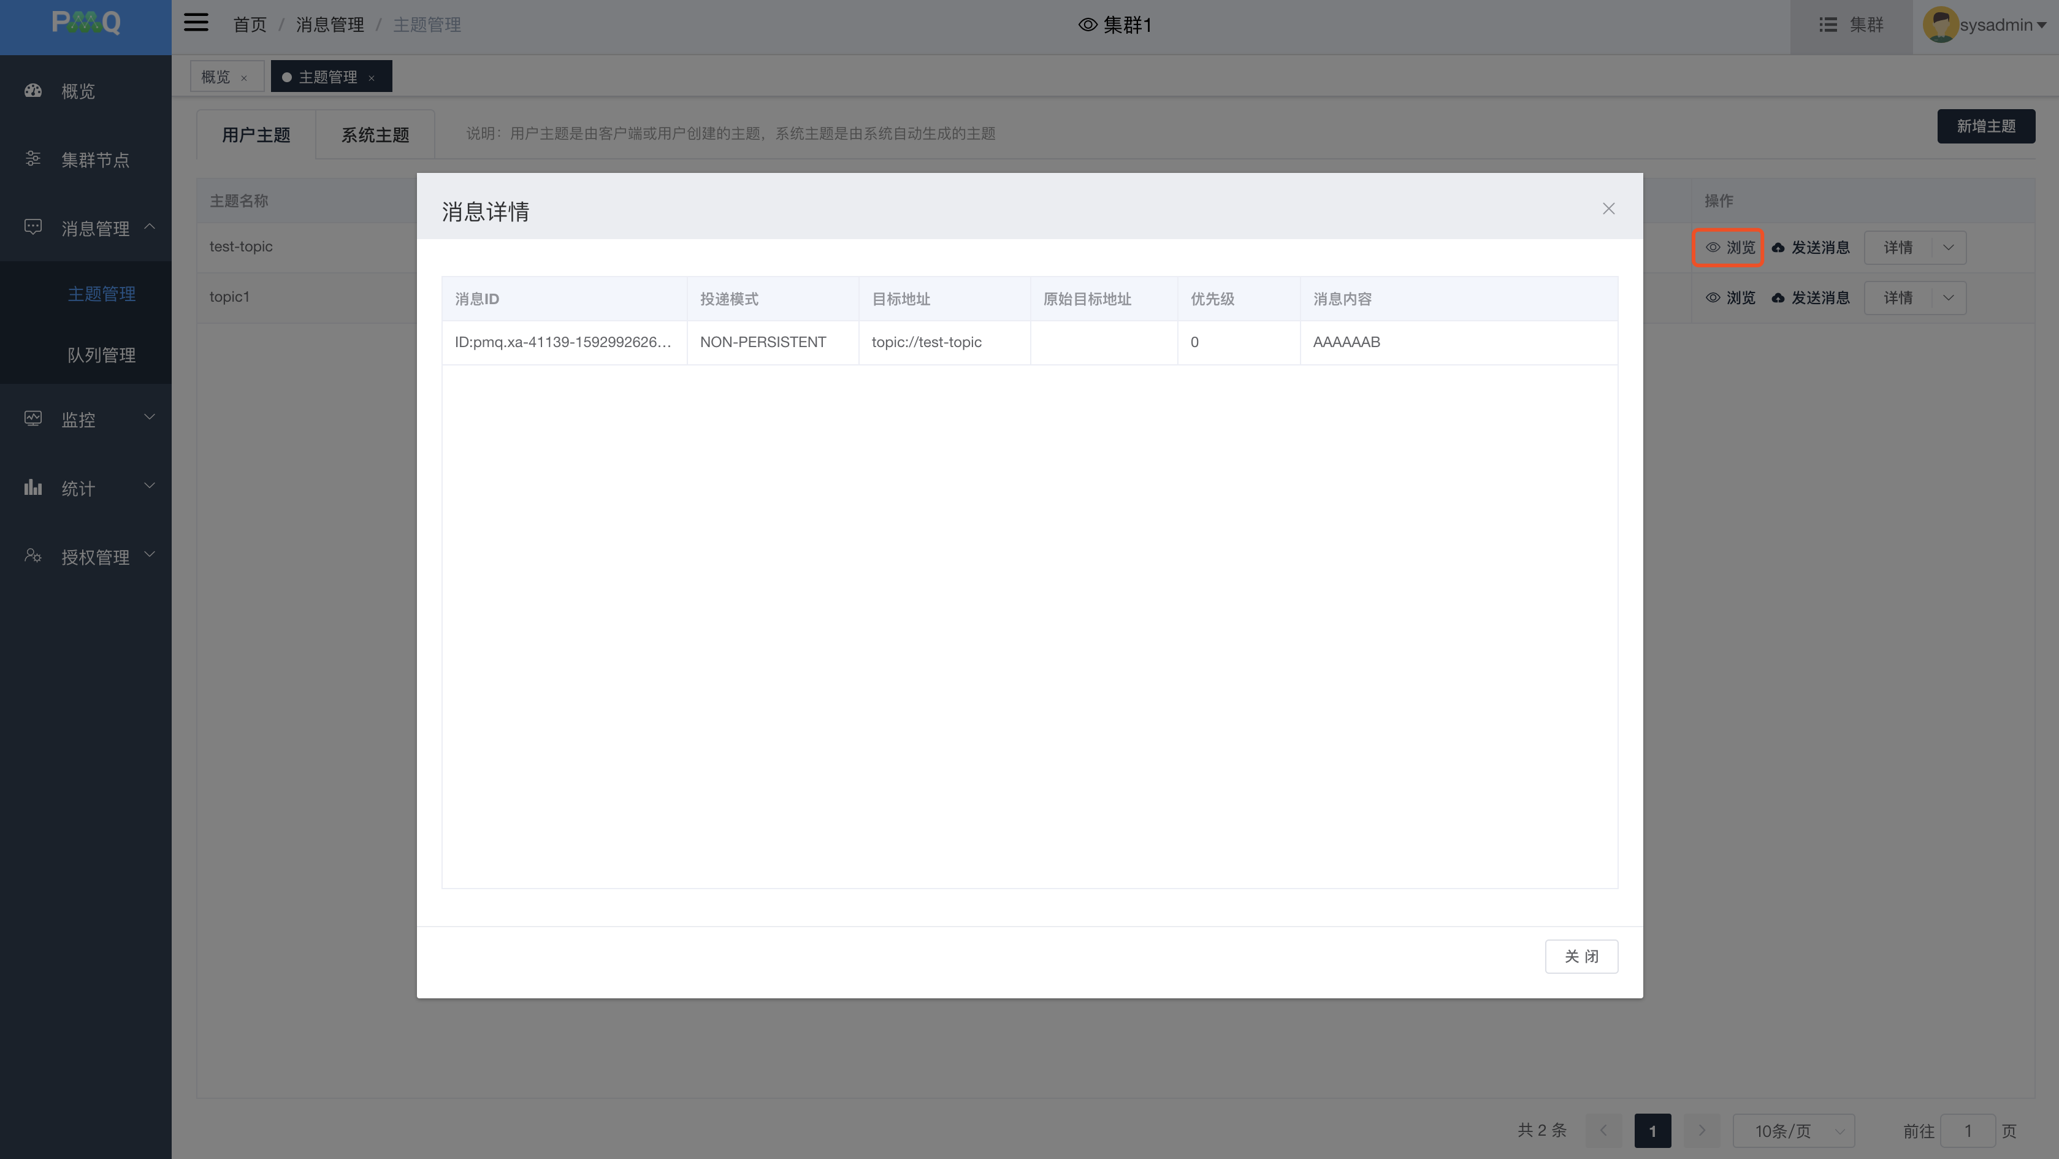Open the 详情 dropdown arrow for test-topic
2059x1159 pixels.
pyautogui.click(x=1948, y=248)
